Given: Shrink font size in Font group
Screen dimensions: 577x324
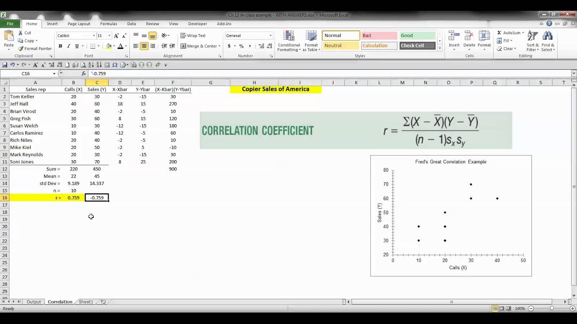Looking at the screenshot, I should [124, 36].
